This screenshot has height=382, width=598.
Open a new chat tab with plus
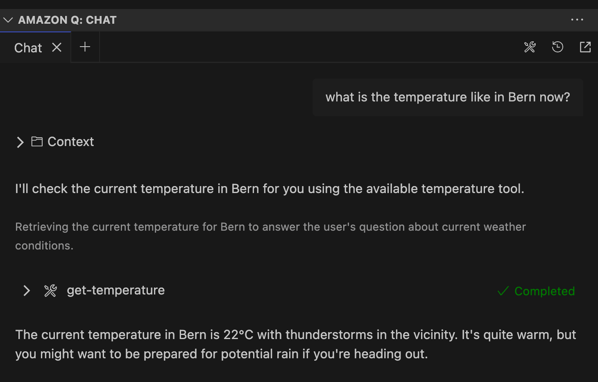(85, 47)
